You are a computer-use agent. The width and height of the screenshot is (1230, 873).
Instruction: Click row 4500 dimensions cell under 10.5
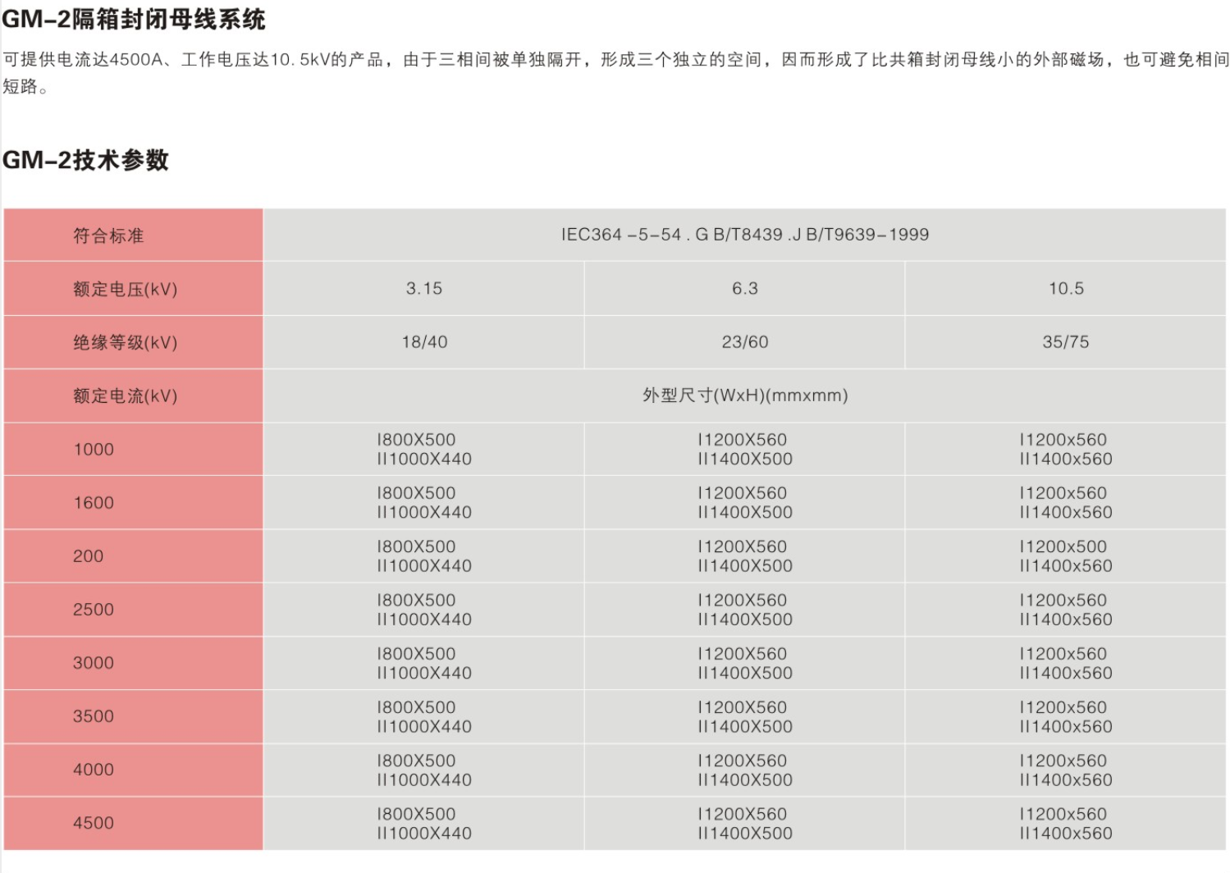[1066, 823]
